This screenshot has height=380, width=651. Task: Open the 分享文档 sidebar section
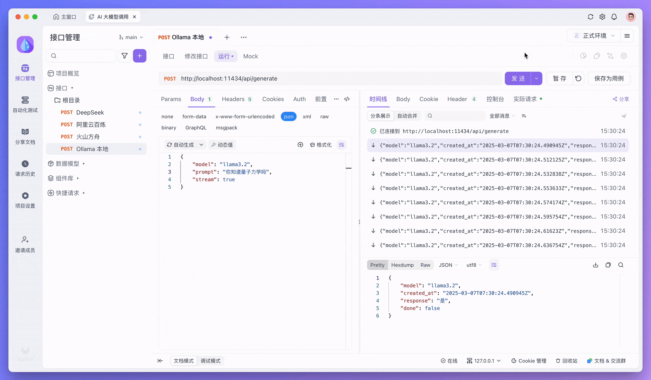pyautogui.click(x=25, y=137)
